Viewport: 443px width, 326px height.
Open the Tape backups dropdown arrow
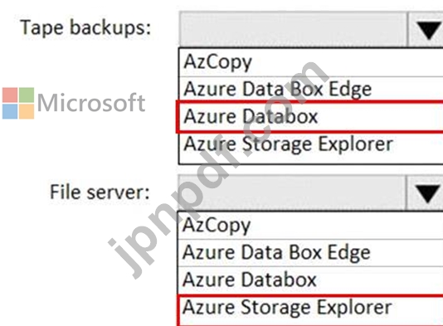(x=426, y=29)
